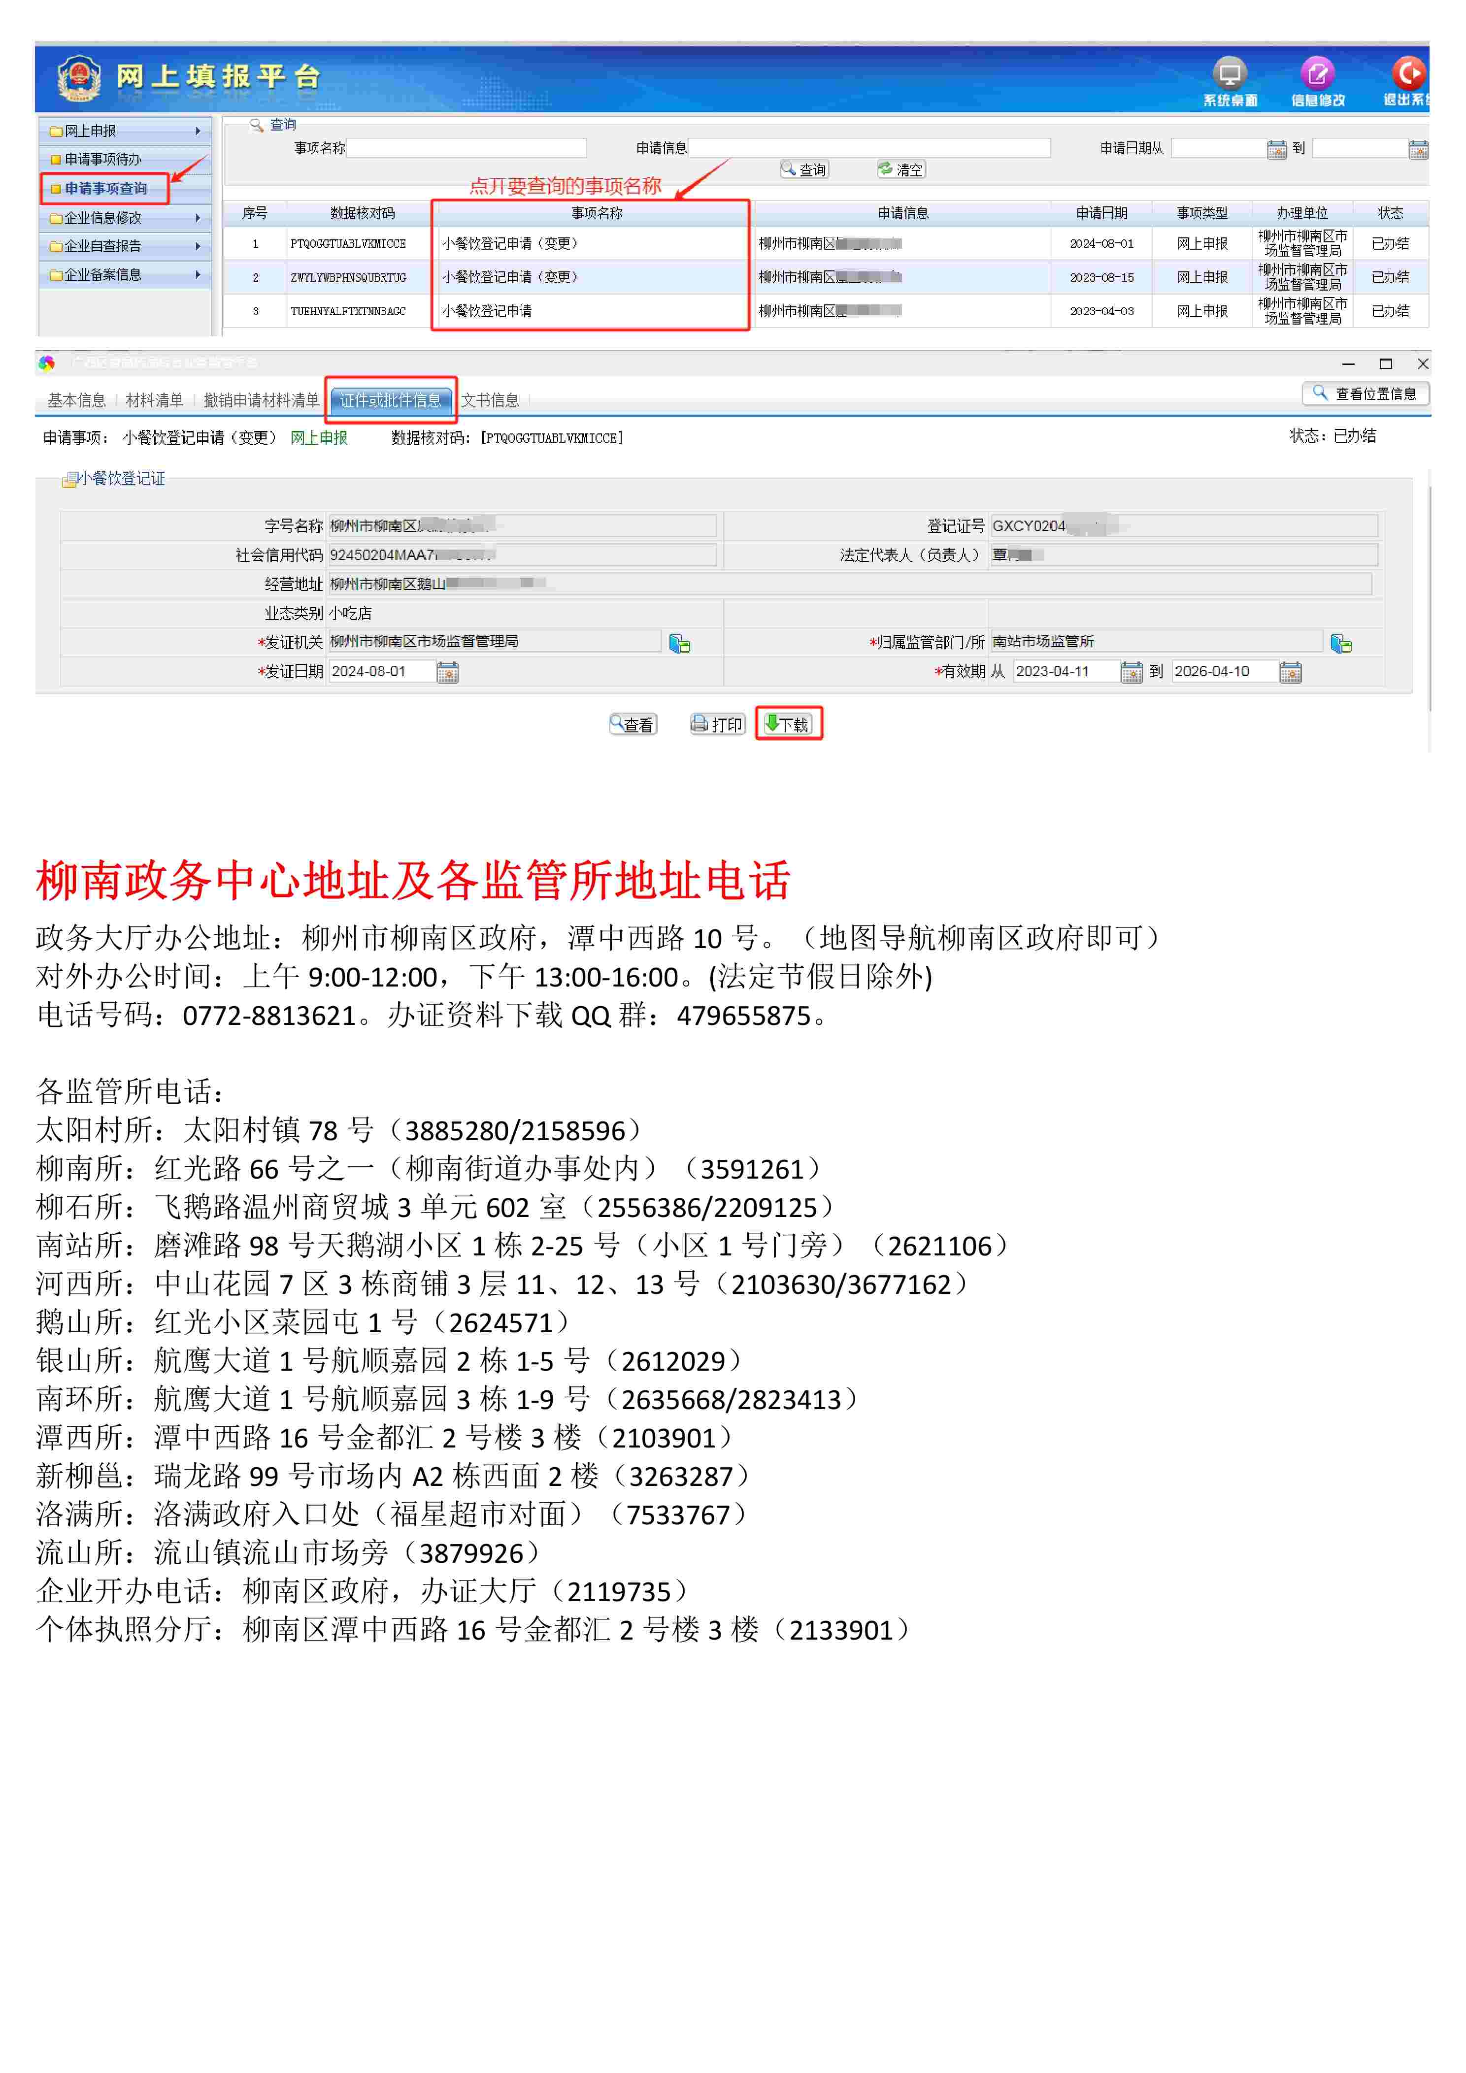
Task: Expand 企业自查报告 menu
Action: tap(125, 246)
